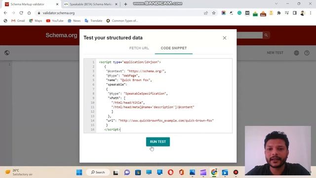Open the Common Types of... bookmark
Viewport: 316px width, 178px height.
(122, 21)
